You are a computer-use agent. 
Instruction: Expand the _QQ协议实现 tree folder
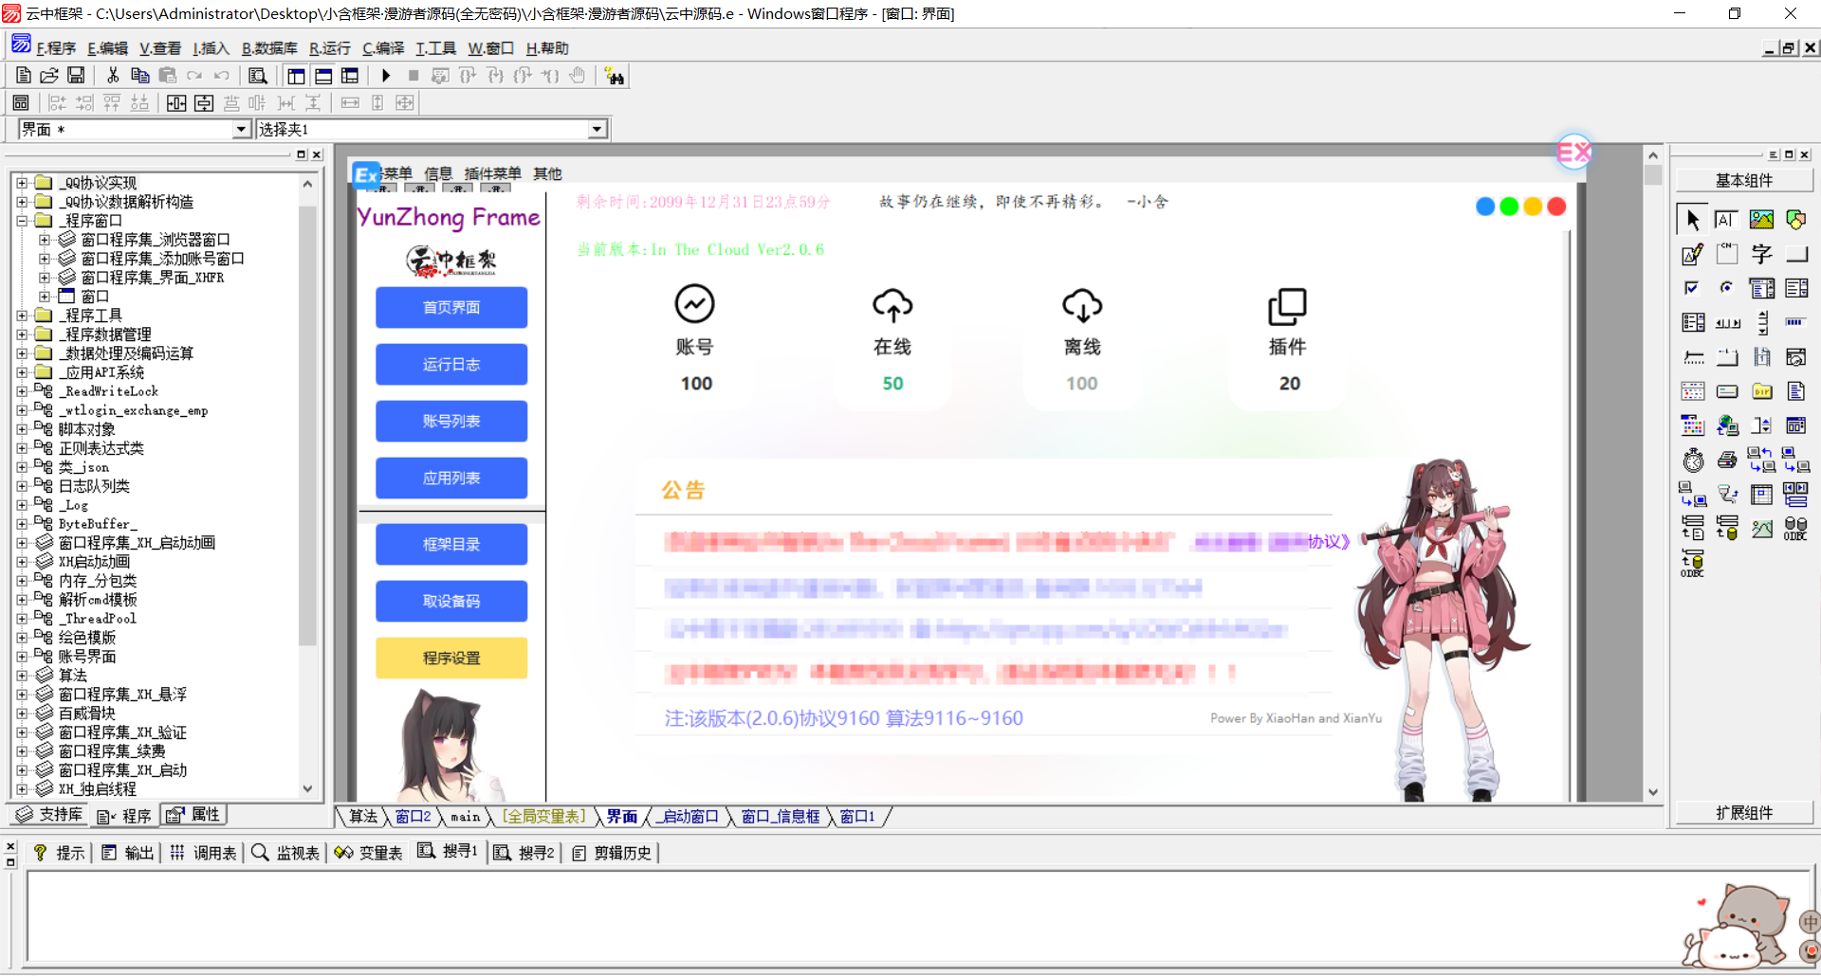coord(22,183)
